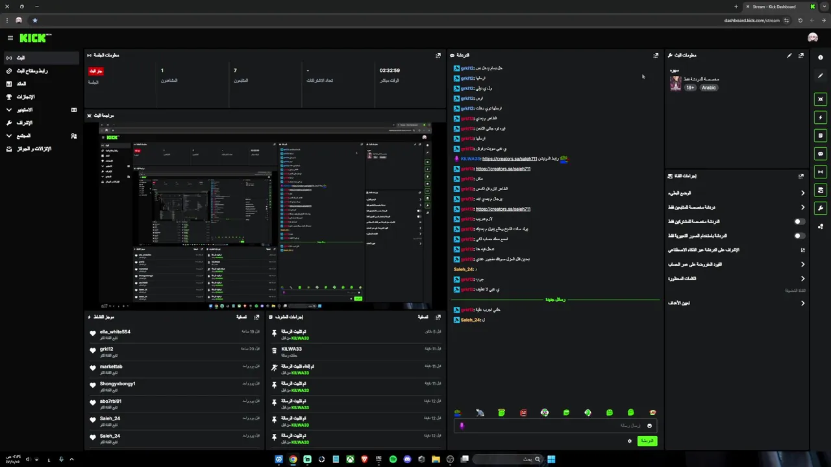Toggle the chat bubble widget icon
Screen dimensions: 831x467
pos(821,154)
